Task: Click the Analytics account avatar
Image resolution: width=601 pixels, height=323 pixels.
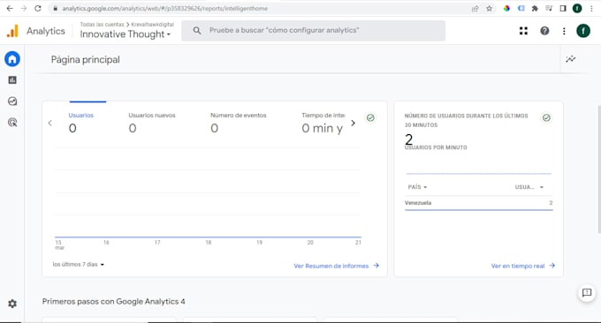Action: (x=583, y=31)
